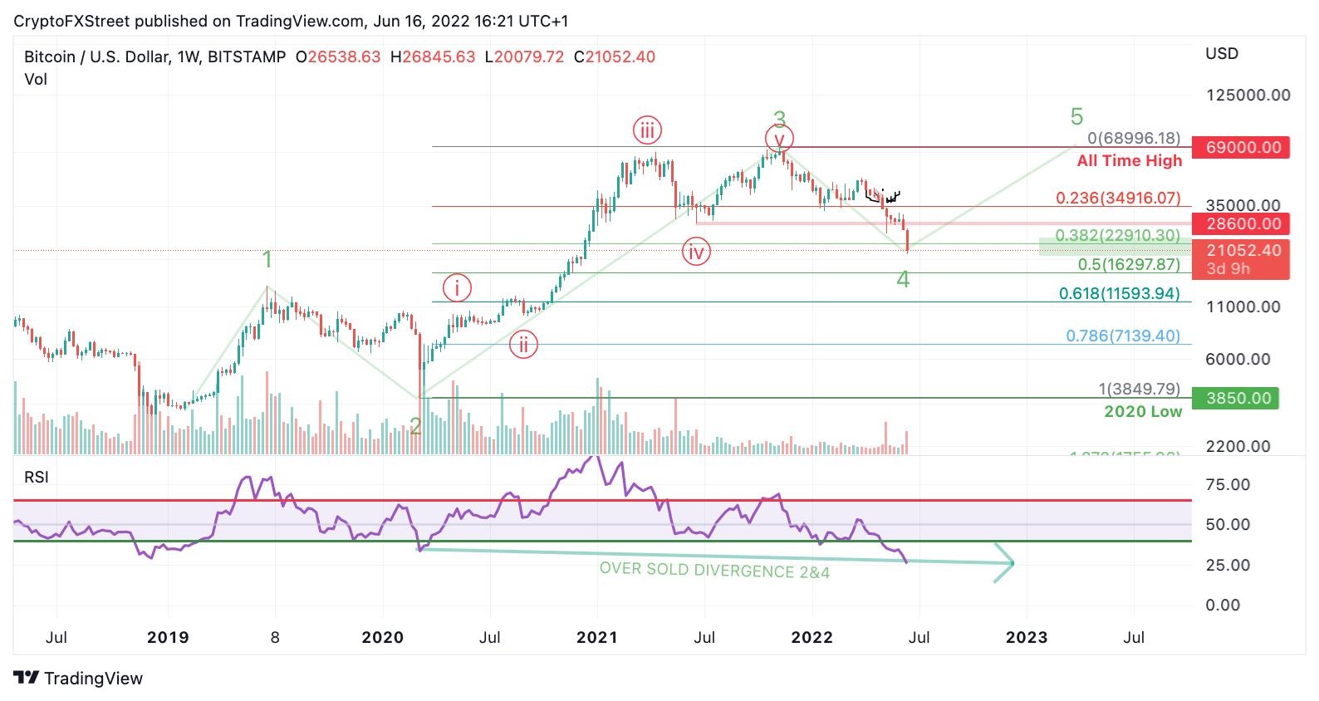Select the circled wave iv marker
1319x701 pixels.
pyautogui.click(x=696, y=251)
